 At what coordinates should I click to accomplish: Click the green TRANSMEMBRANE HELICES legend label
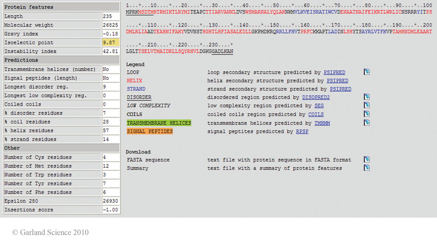click(x=159, y=123)
